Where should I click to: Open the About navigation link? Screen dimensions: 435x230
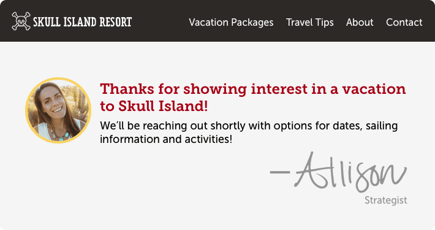360,22
